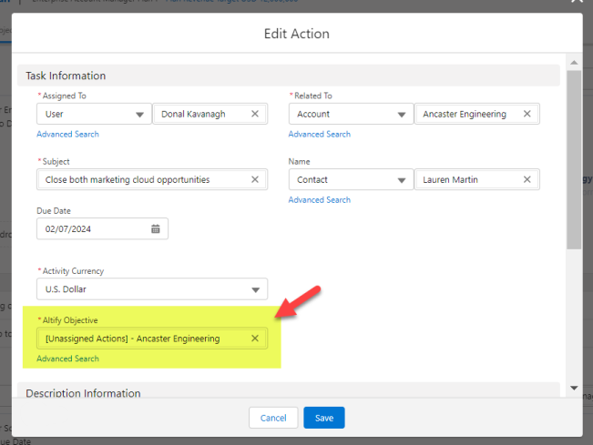The width and height of the screenshot is (593, 445).
Task: Click the scrollbar up arrow
Action: 574,62
